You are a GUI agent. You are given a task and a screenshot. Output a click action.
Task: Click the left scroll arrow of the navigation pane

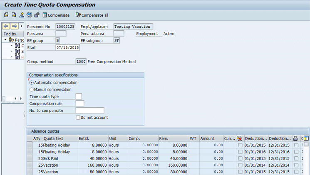pos(15,99)
